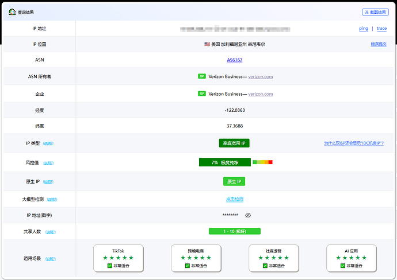Open the trace link for the IP
Image resolution: width=397 pixels, height=280 pixels.
tap(381, 29)
